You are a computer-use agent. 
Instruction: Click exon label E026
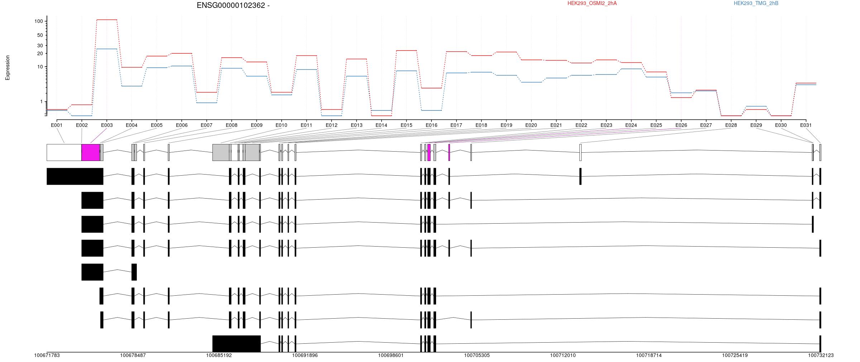coord(681,125)
